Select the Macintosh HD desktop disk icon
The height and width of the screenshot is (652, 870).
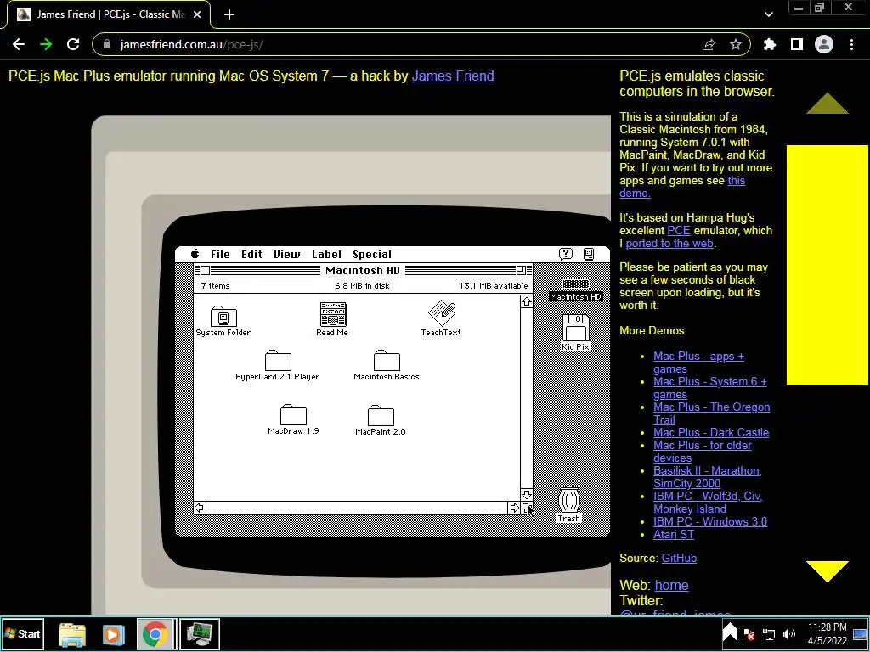[x=575, y=284]
